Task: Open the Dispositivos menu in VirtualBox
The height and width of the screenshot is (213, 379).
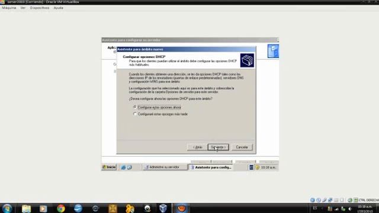Action: [40, 8]
